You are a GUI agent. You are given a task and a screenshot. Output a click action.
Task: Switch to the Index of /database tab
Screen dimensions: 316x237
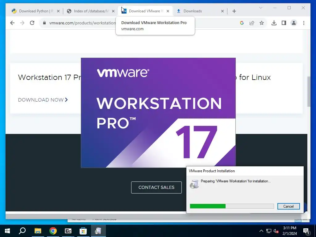click(x=91, y=11)
